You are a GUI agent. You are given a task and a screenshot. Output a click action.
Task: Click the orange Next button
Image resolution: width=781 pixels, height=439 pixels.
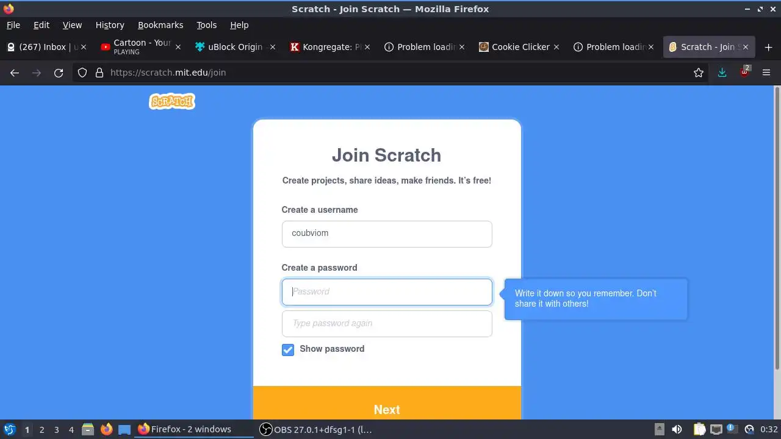click(387, 403)
